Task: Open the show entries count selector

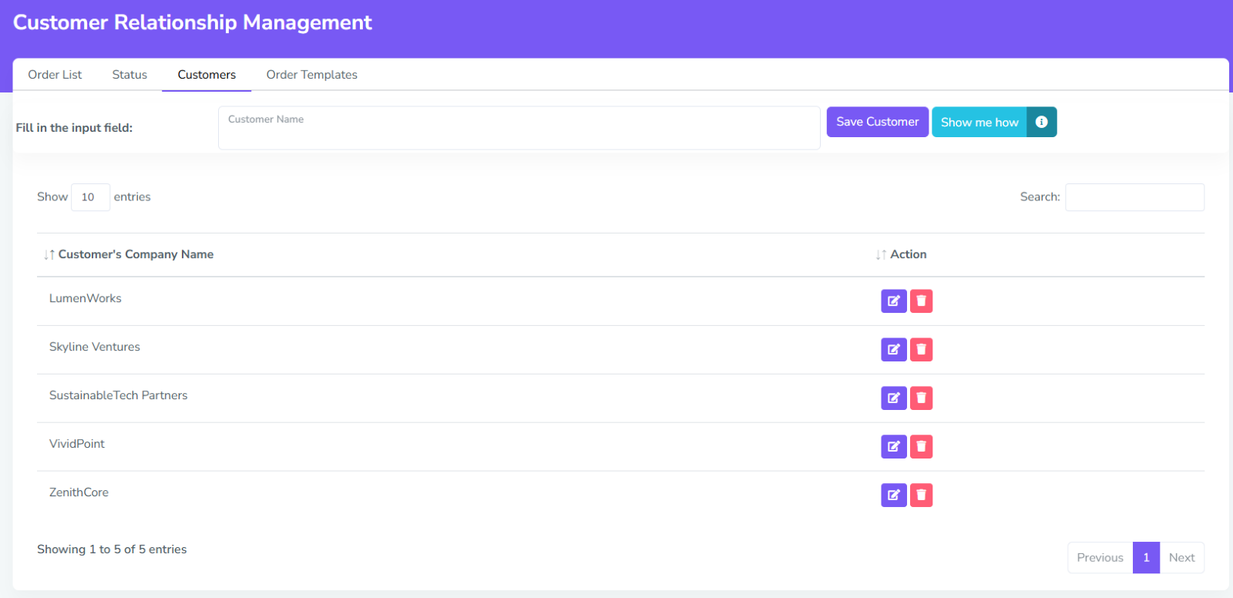Action: click(x=90, y=197)
